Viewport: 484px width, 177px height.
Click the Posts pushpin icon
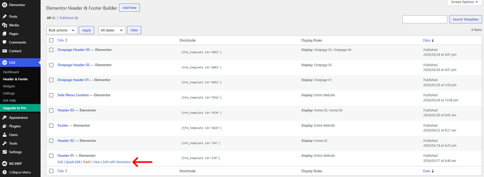click(5, 16)
